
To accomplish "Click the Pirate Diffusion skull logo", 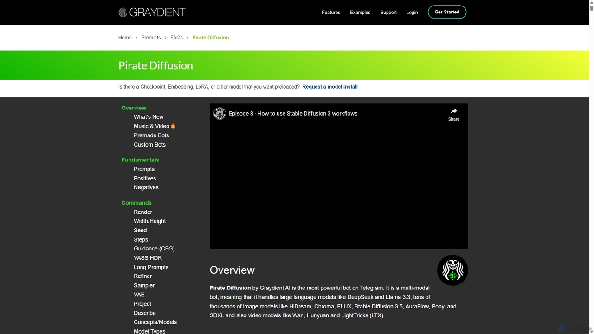I will tap(452, 270).
